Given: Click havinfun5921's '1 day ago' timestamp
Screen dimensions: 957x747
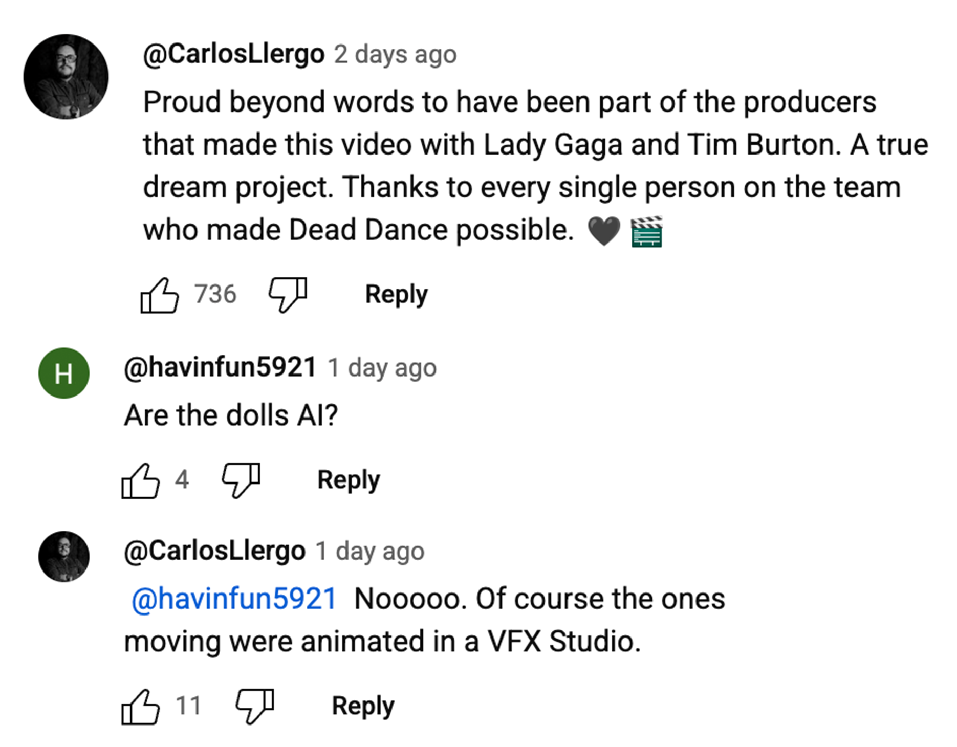Looking at the screenshot, I should [382, 368].
